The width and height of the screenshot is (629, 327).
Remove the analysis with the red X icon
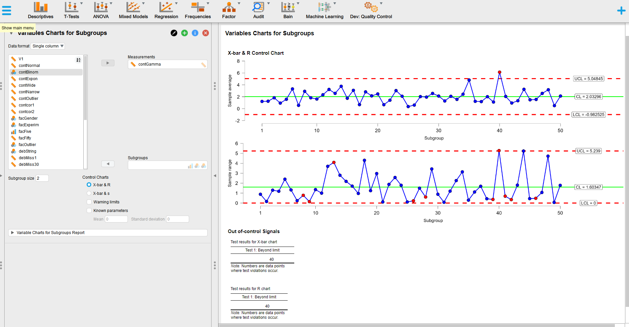205,33
